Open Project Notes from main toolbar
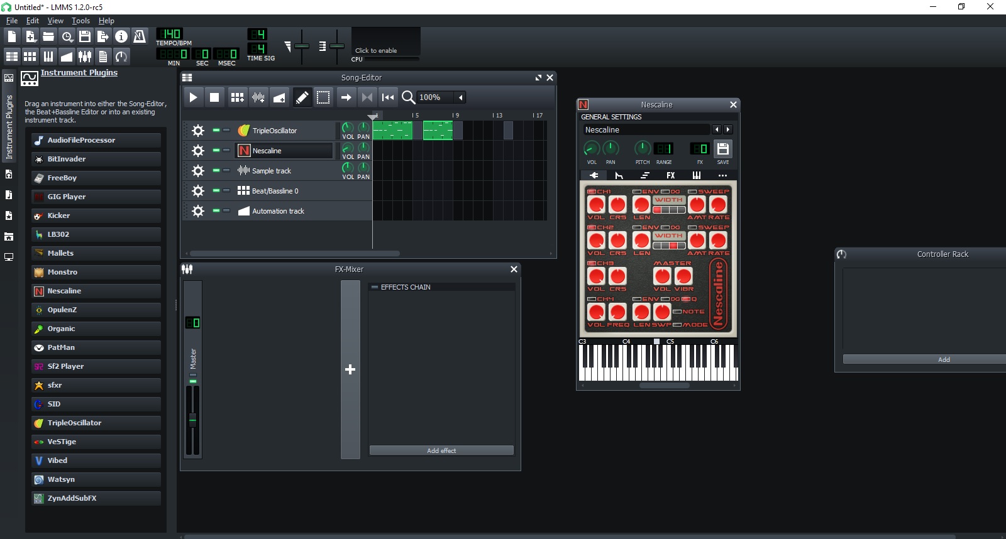Image resolution: width=1006 pixels, height=539 pixels. [x=103, y=57]
